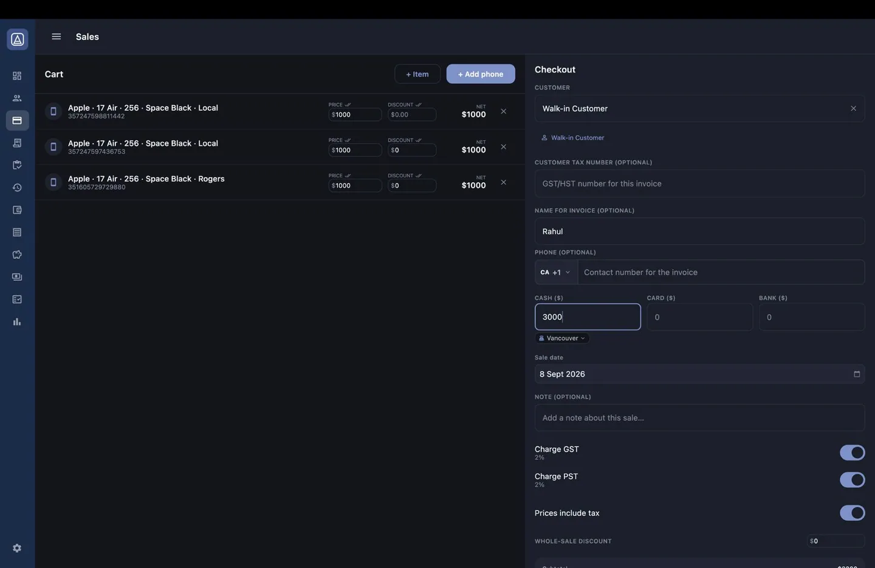Click the Whole-sale Discount field
Image resolution: width=875 pixels, height=568 pixels.
coord(836,541)
